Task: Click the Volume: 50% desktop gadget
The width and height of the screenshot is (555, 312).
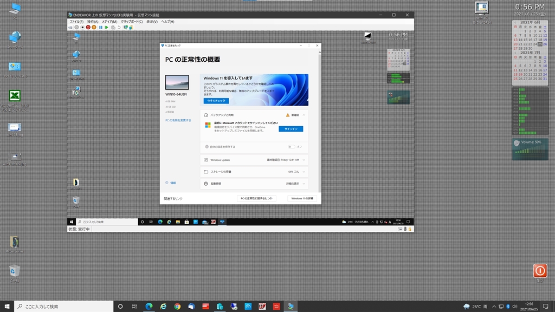Action: point(530,149)
